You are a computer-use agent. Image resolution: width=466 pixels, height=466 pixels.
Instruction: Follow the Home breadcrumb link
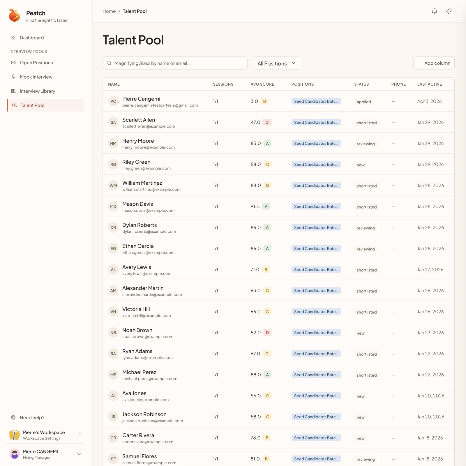point(109,11)
